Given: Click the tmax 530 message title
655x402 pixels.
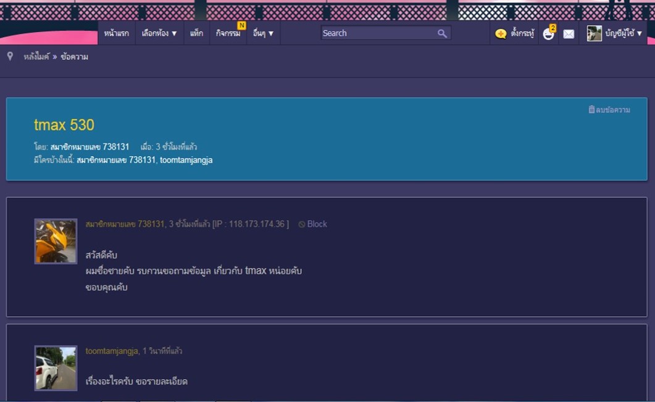Looking at the screenshot, I should click(x=64, y=125).
